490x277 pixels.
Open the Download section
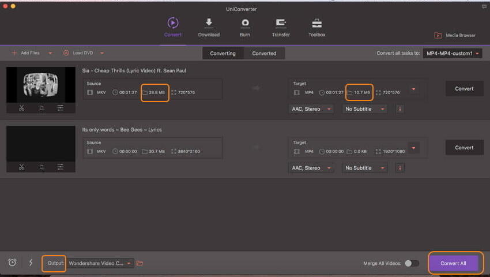point(209,28)
